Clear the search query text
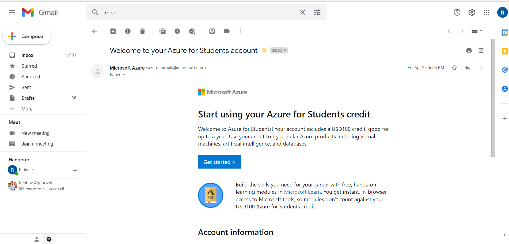Image resolution: width=509 pixels, height=244 pixels. tap(302, 12)
